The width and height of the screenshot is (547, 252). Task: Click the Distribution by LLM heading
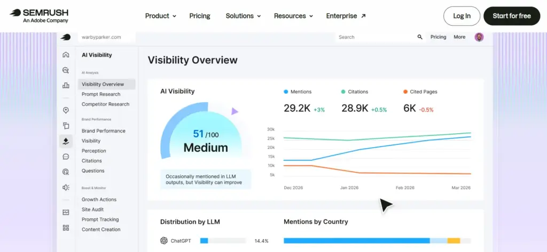pos(190,222)
